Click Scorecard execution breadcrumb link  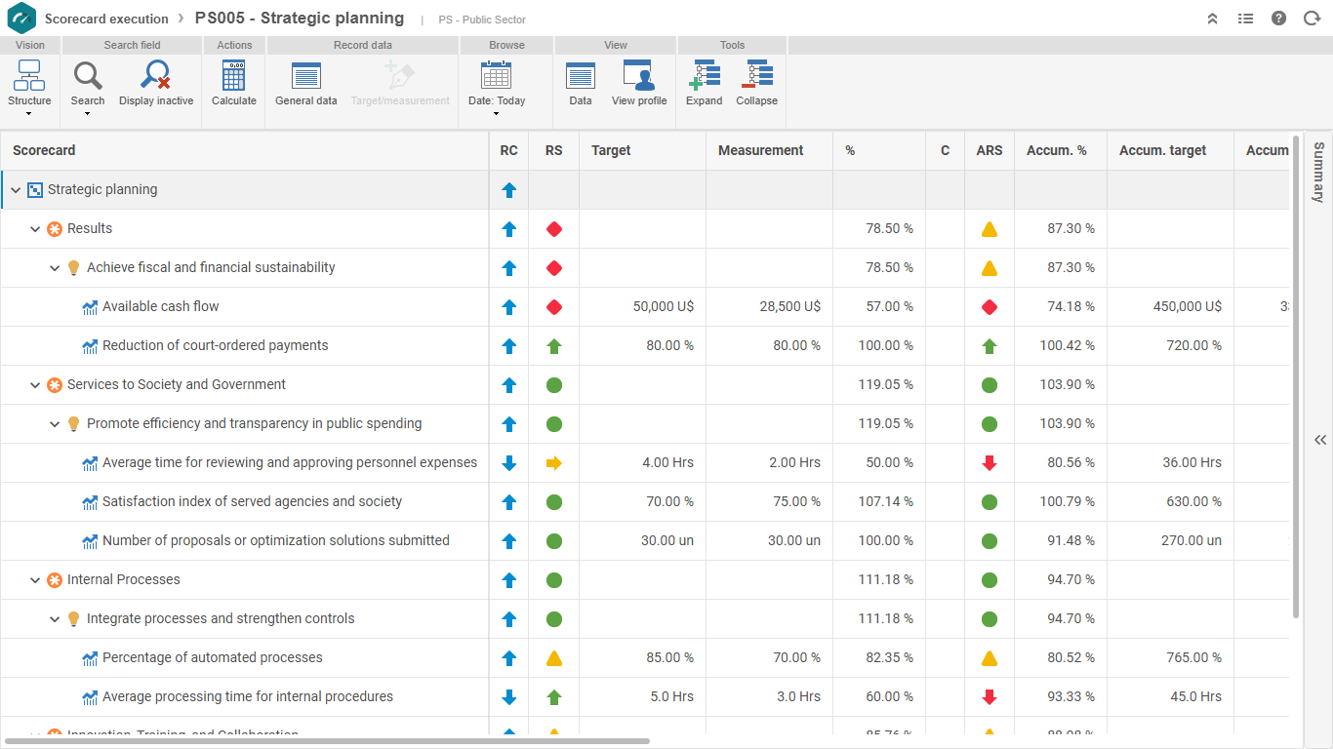click(x=106, y=19)
